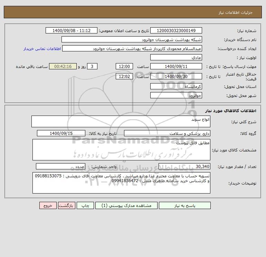
Task: Click the announcement date field 1400/09/08 - 11:12
Action: [x=72, y=30]
